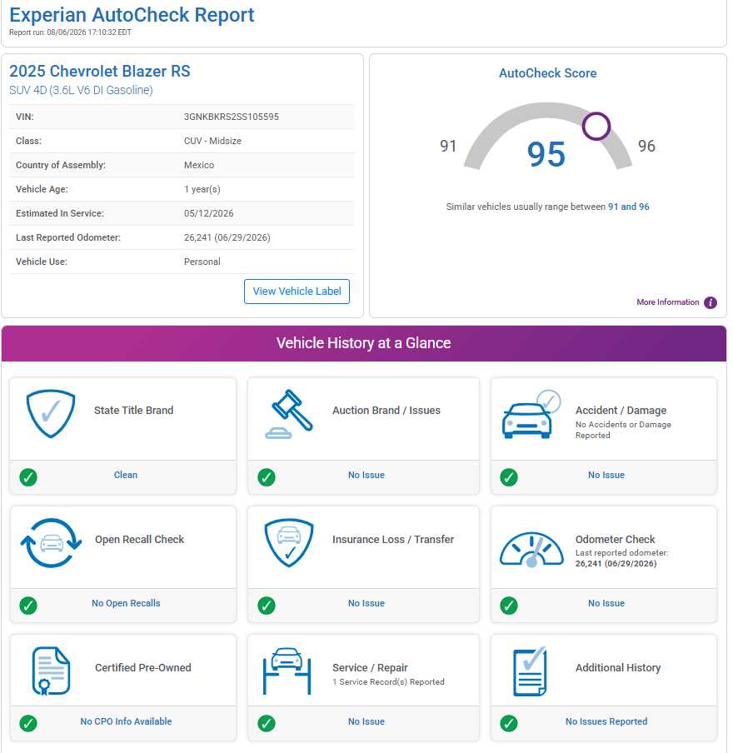Click the Accident / Damage car icon
The height and width of the screenshot is (753, 733).
tap(531, 414)
